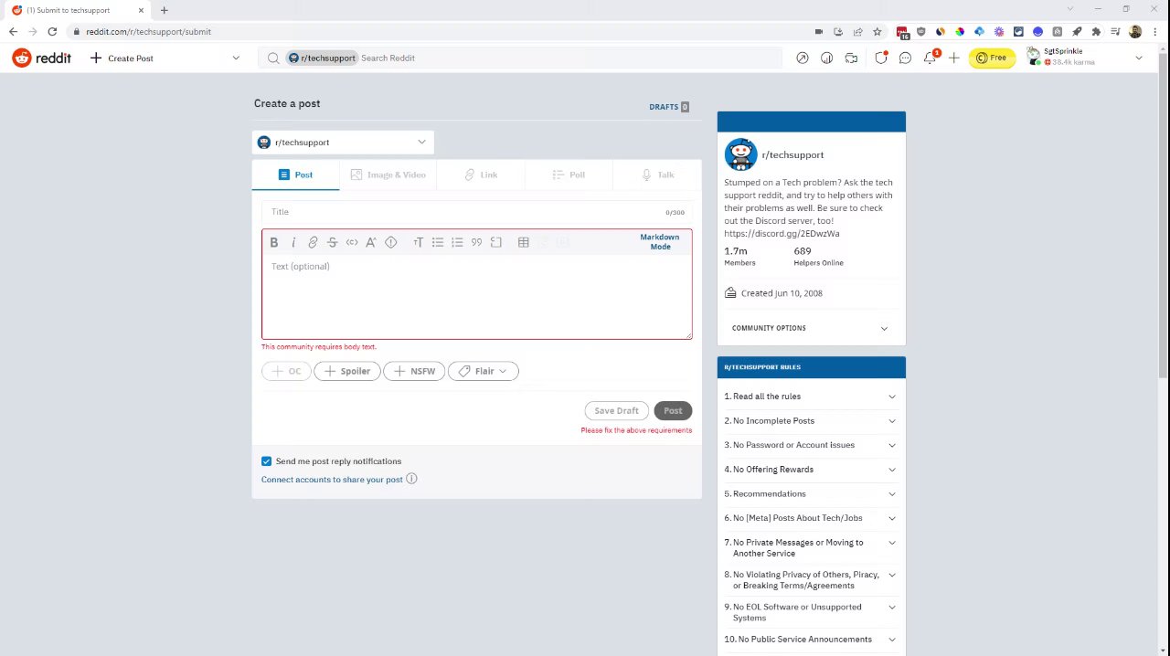Open the SgtSprinkle user account menu

pyautogui.click(x=1084, y=58)
